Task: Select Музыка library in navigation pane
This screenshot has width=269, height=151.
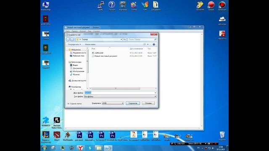Action: [75, 74]
